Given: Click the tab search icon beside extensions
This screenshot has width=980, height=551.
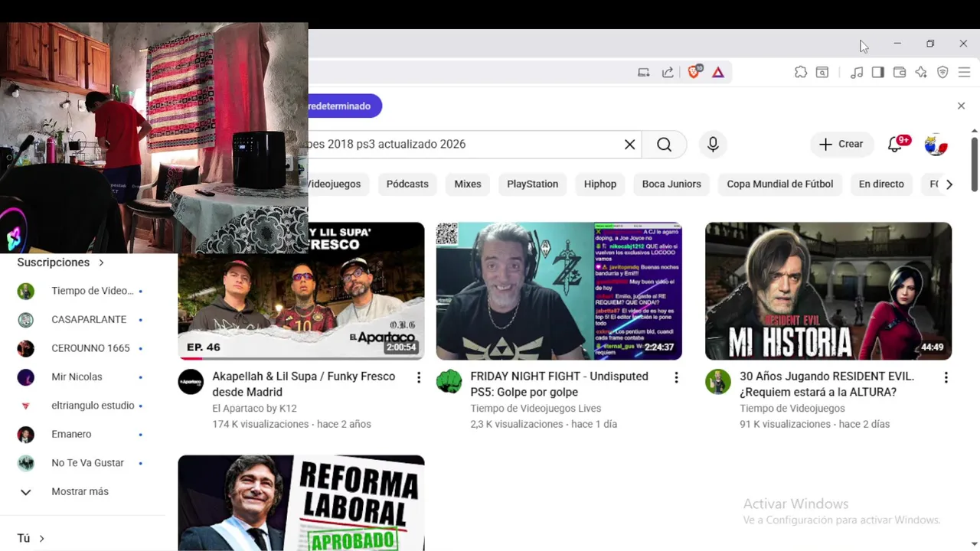Looking at the screenshot, I should point(822,72).
